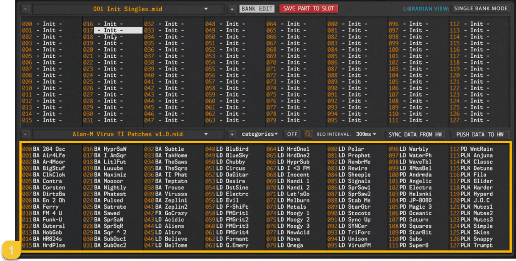The image size is (516, 261).
Task: Select slot 000 Init in top bank
Action: [x=42, y=24]
